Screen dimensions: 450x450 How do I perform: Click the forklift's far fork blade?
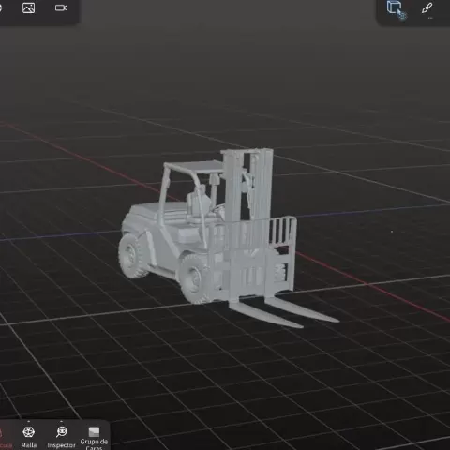[302, 309]
